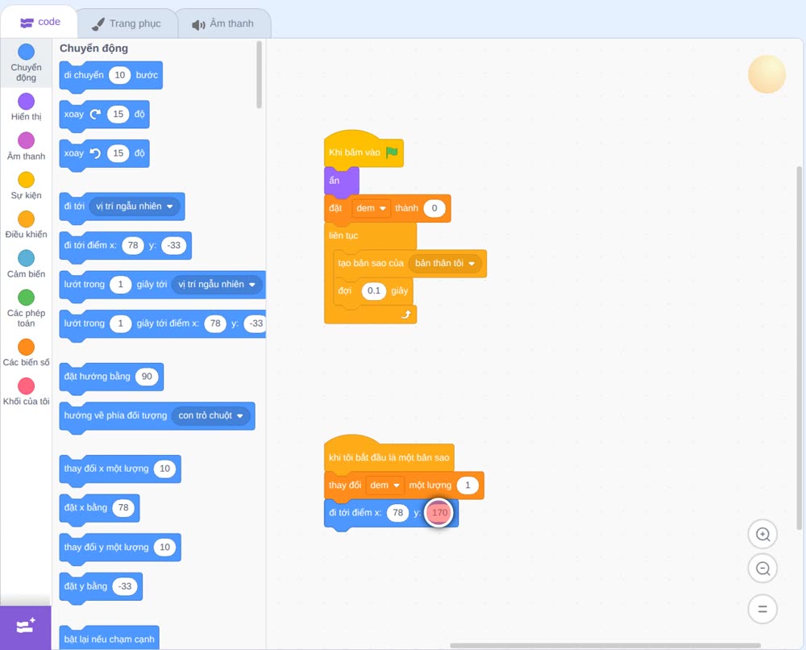Edit the 0.1 value in đợi block

[374, 291]
